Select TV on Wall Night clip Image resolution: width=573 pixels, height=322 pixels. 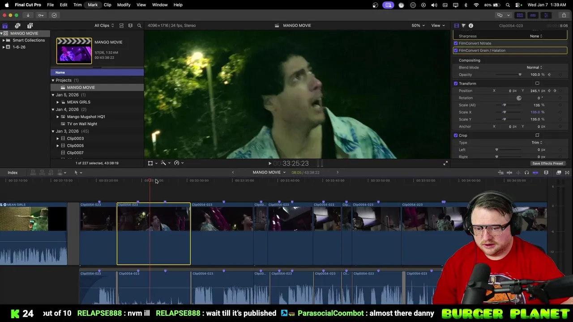(x=82, y=124)
